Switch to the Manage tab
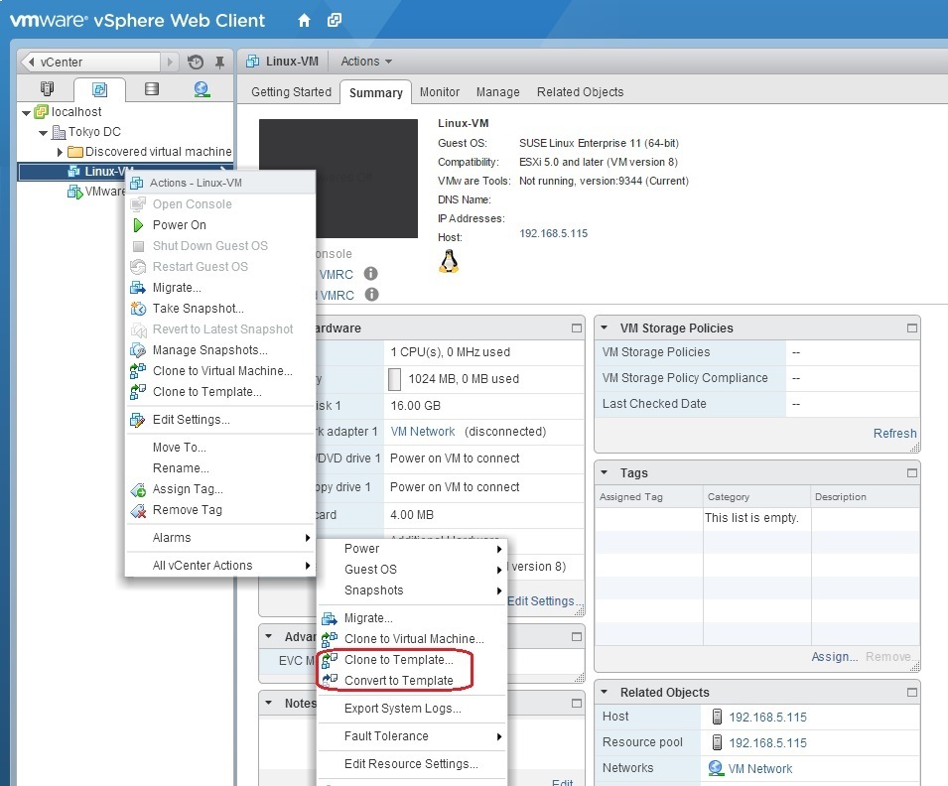Screen dimensions: 948x786 pos(497,92)
